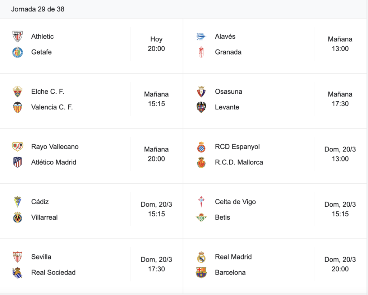Open the Sevilla team name
368x295 pixels.
[x=41, y=257]
